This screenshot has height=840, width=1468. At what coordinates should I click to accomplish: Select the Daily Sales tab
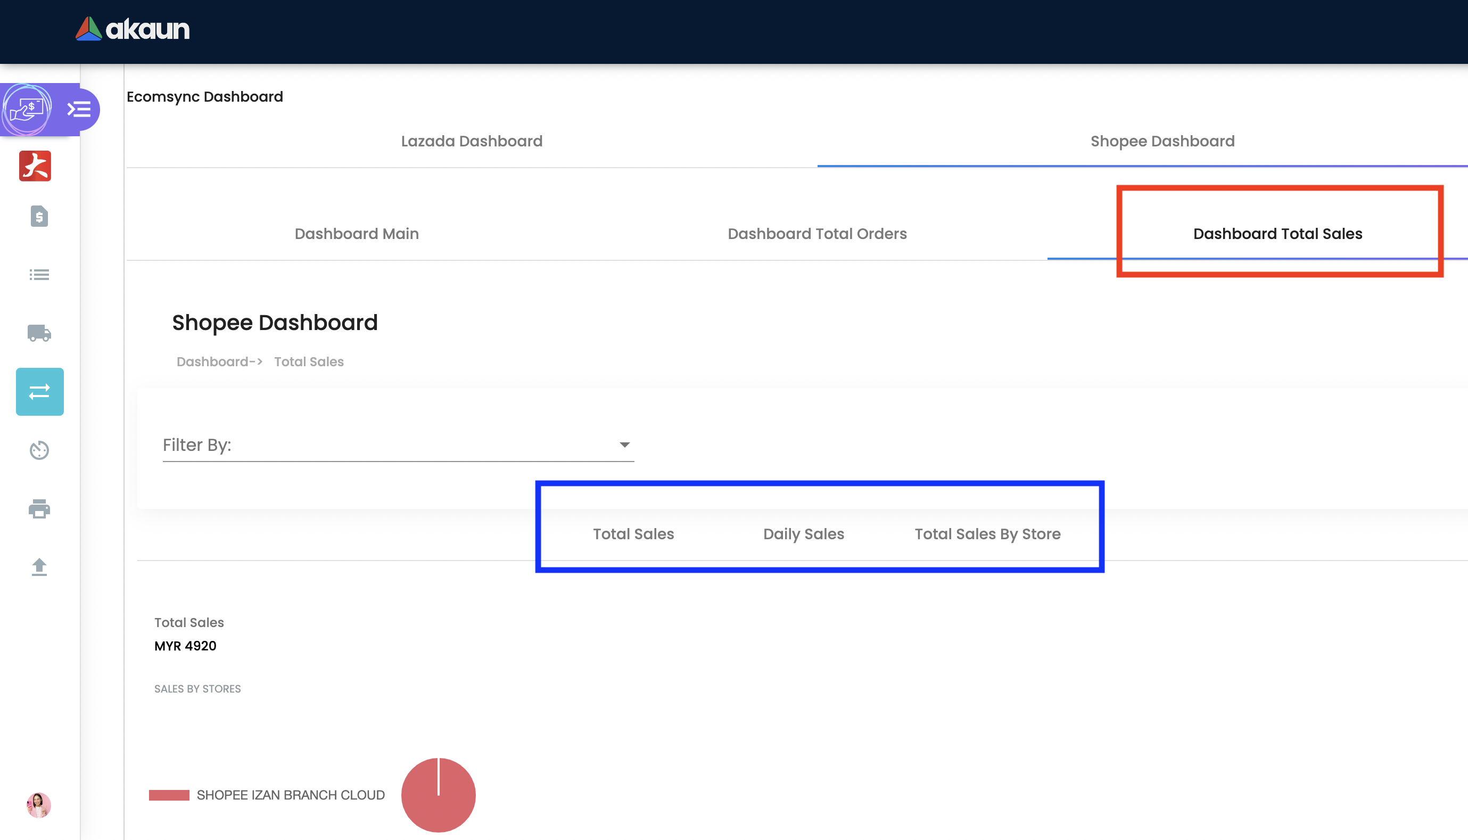tap(803, 534)
